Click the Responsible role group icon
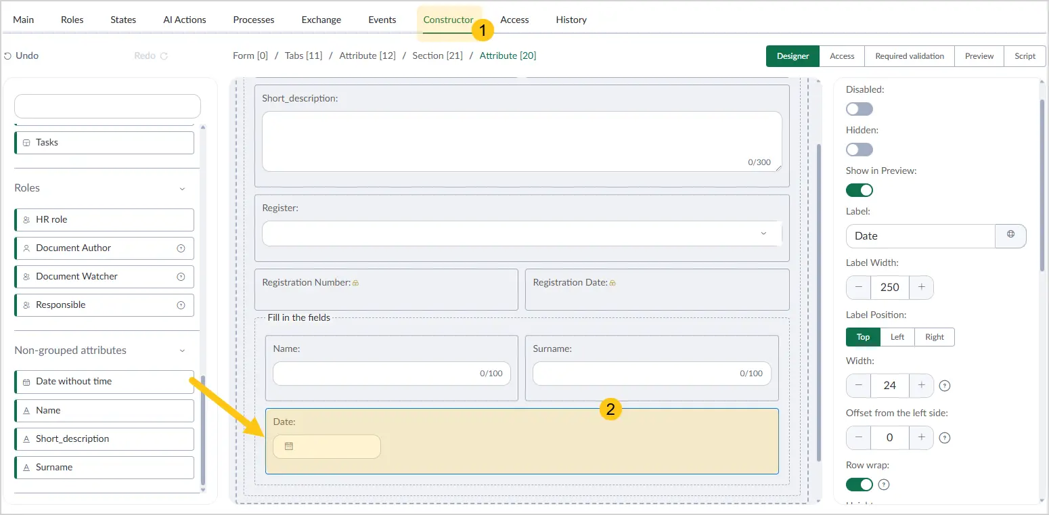Screen dimensions: 1049x515 26,305
